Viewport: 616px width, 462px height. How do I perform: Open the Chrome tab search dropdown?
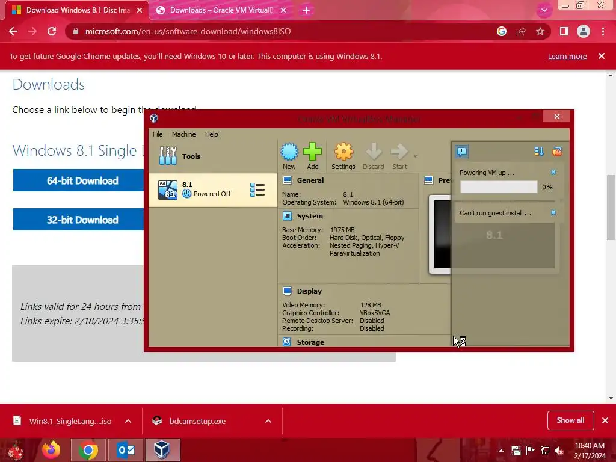544,10
